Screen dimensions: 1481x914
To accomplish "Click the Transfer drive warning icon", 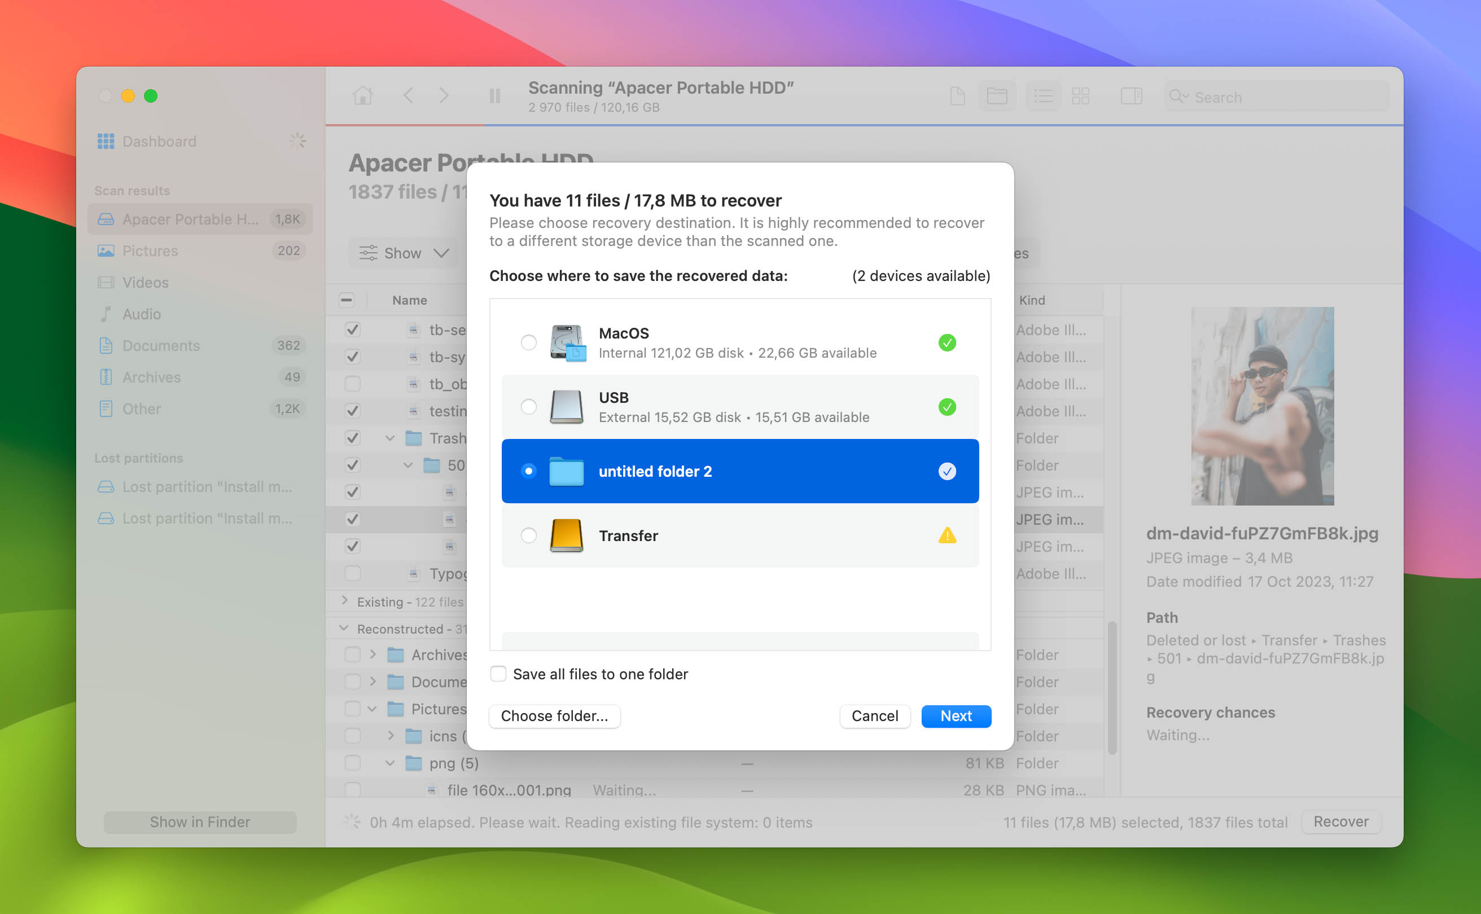I will click(947, 535).
